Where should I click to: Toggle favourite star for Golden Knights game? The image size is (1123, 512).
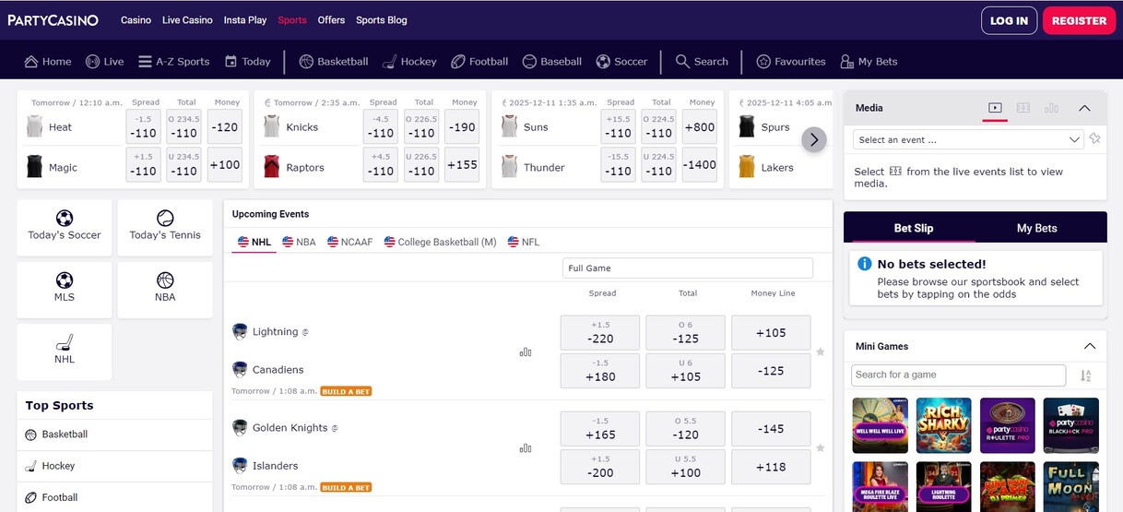tap(821, 447)
